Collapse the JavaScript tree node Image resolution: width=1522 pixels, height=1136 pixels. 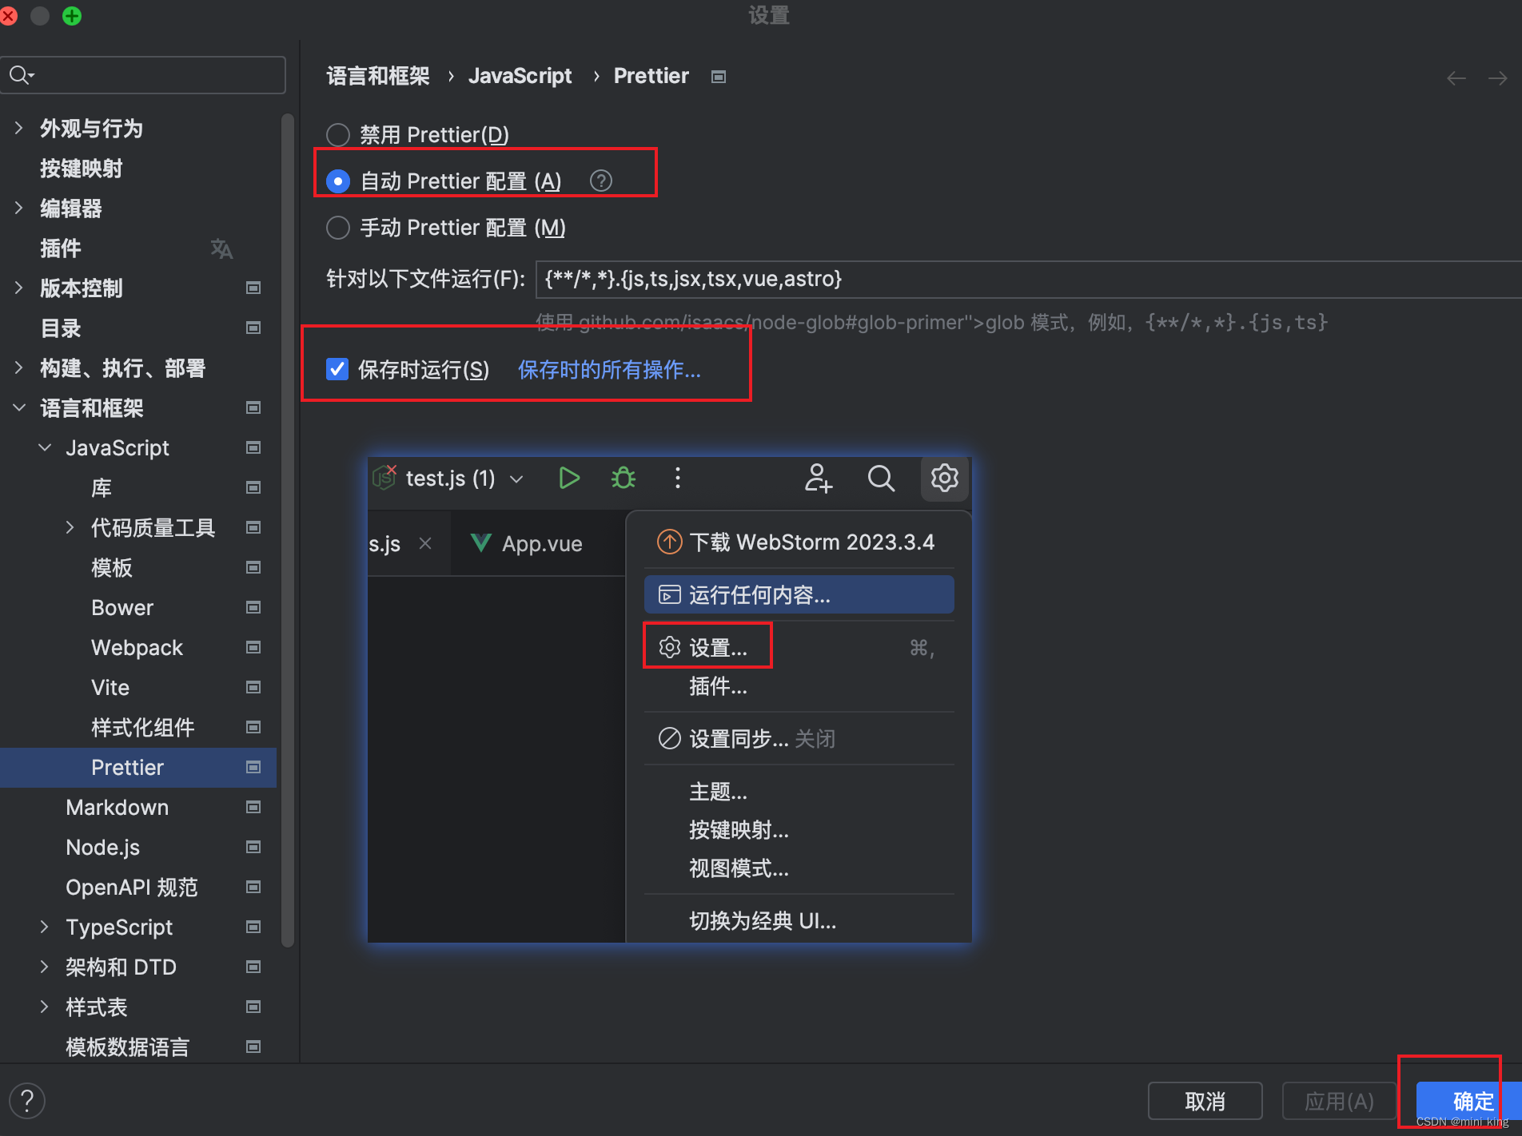click(x=45, y=447)
